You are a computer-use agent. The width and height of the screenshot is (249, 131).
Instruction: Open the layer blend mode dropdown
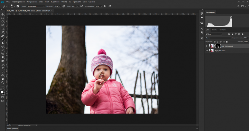pyautogui.click(x=218, y=38)
